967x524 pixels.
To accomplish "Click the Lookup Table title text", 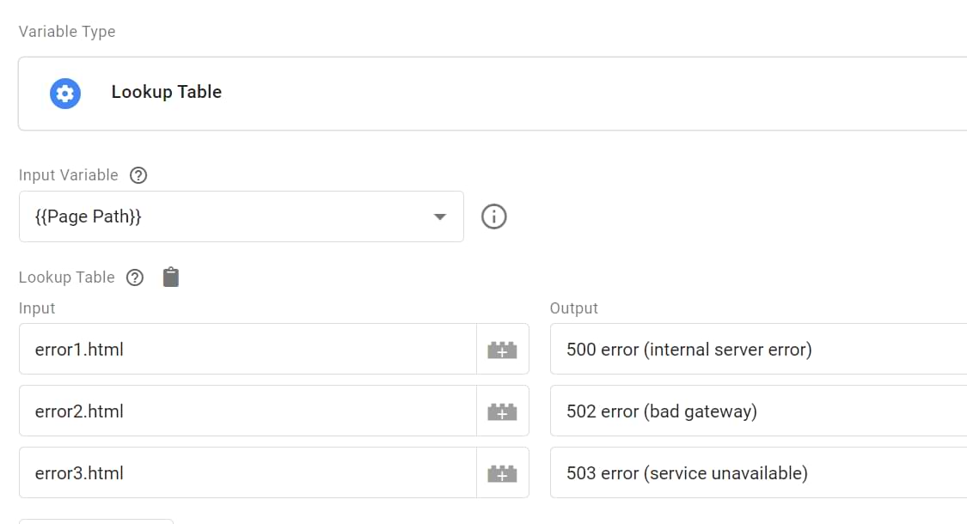I will click(x=167, y=92).
